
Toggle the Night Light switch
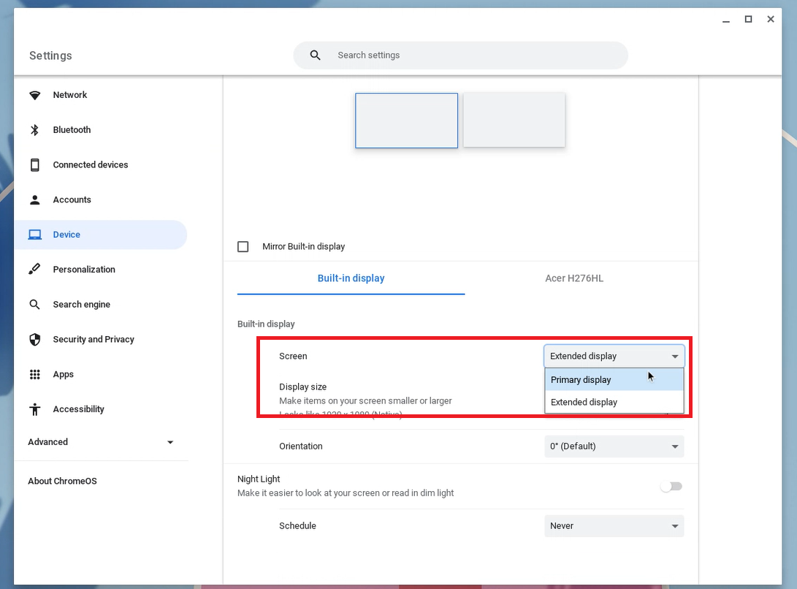tap(671, 487)
